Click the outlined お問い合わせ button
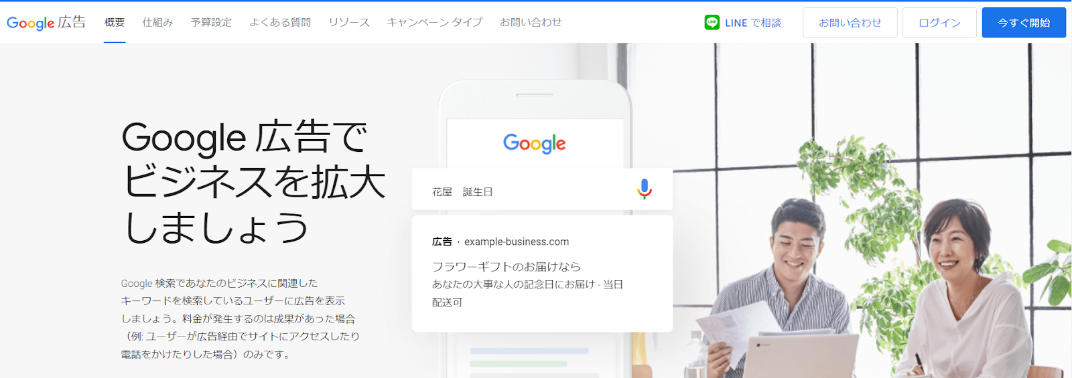 point(850,23)
